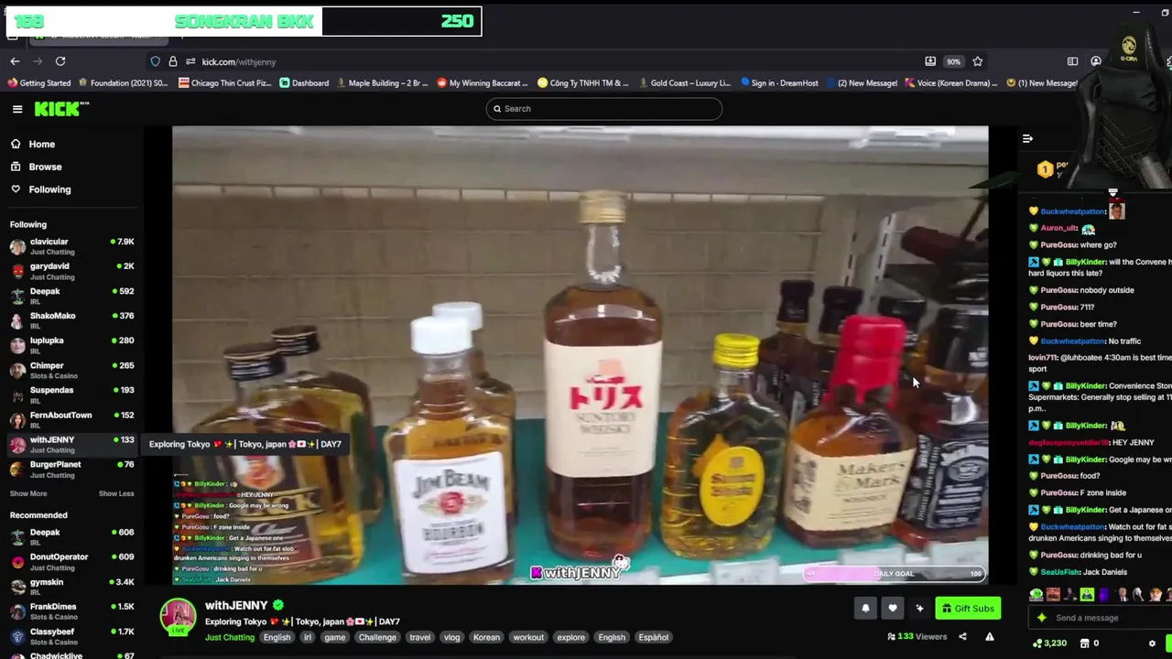This screenshot has height=659, width=1172.
Task: Click the search field on Kick
Action: (x=604, y=109)
